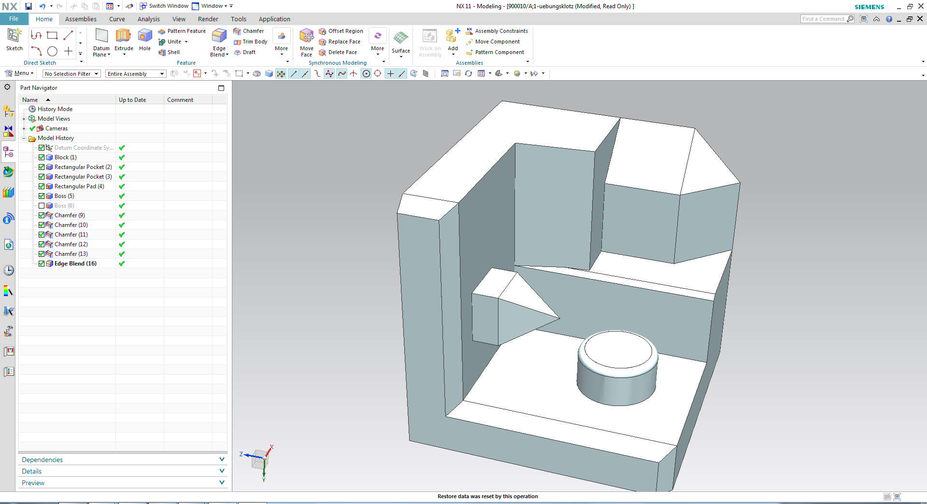This screenshot has width=927, height=504.
Task: Maximize the Part Navigator panel
Action: coord(221,88)
